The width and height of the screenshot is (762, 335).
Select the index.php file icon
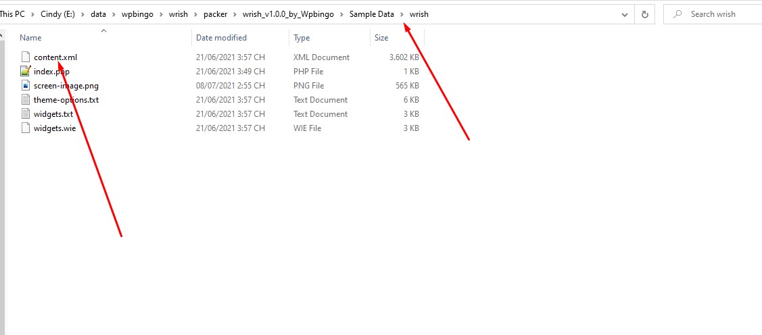(x=25, y=72)
